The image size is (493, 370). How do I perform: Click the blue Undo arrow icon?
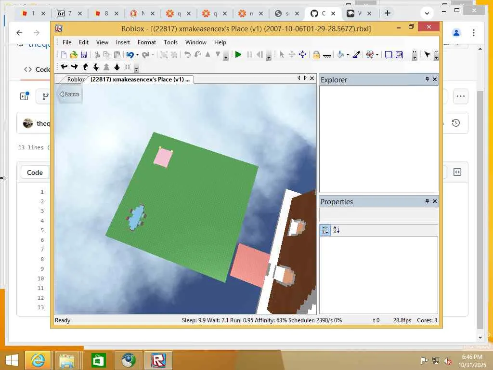pyautogui.click(x=130, y=55)
